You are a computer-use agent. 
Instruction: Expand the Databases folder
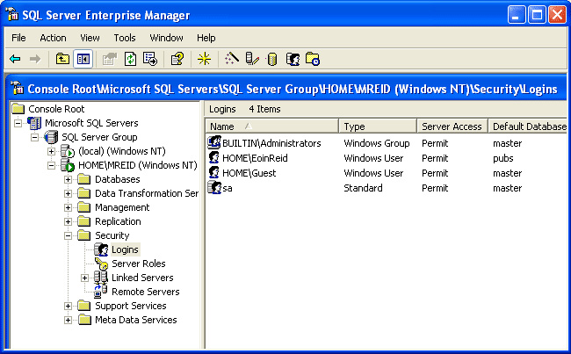click(69, 179)
